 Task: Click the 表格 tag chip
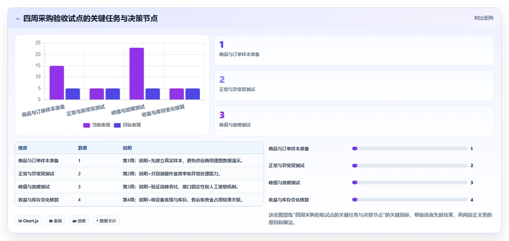pyautogui.click(x=55, y=221)
